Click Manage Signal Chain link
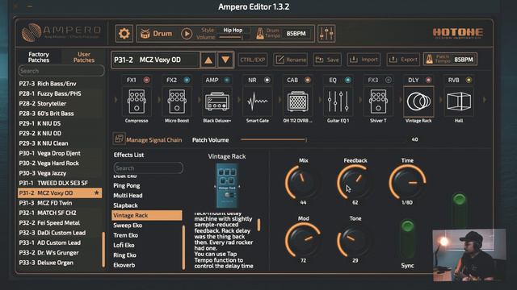Image resolution: width=517 pixels, height=290 pixels. pyautogui.click(x=154, y=139)
